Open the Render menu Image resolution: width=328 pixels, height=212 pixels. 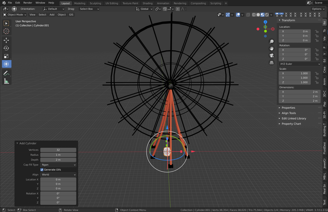point(27,3)
